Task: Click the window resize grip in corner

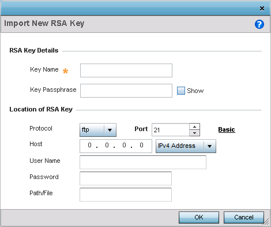Action: tap(266, 222)
